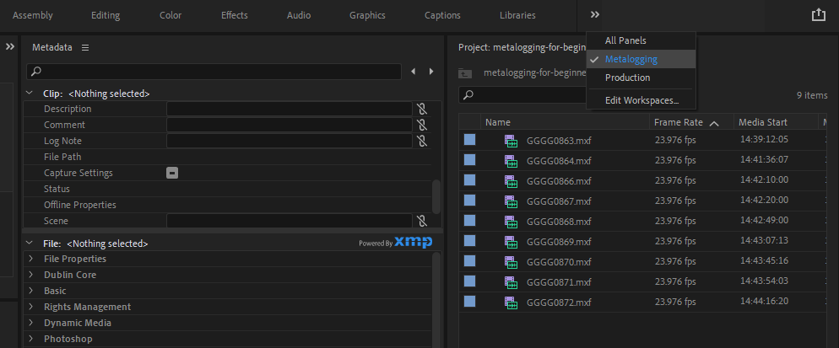839x348 pixels.
Task: Collapse the Clip metadata section
Action: (30, 94)
